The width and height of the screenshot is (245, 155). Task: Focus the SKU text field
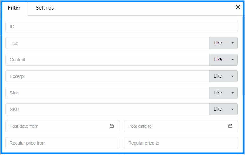[107, 109]
